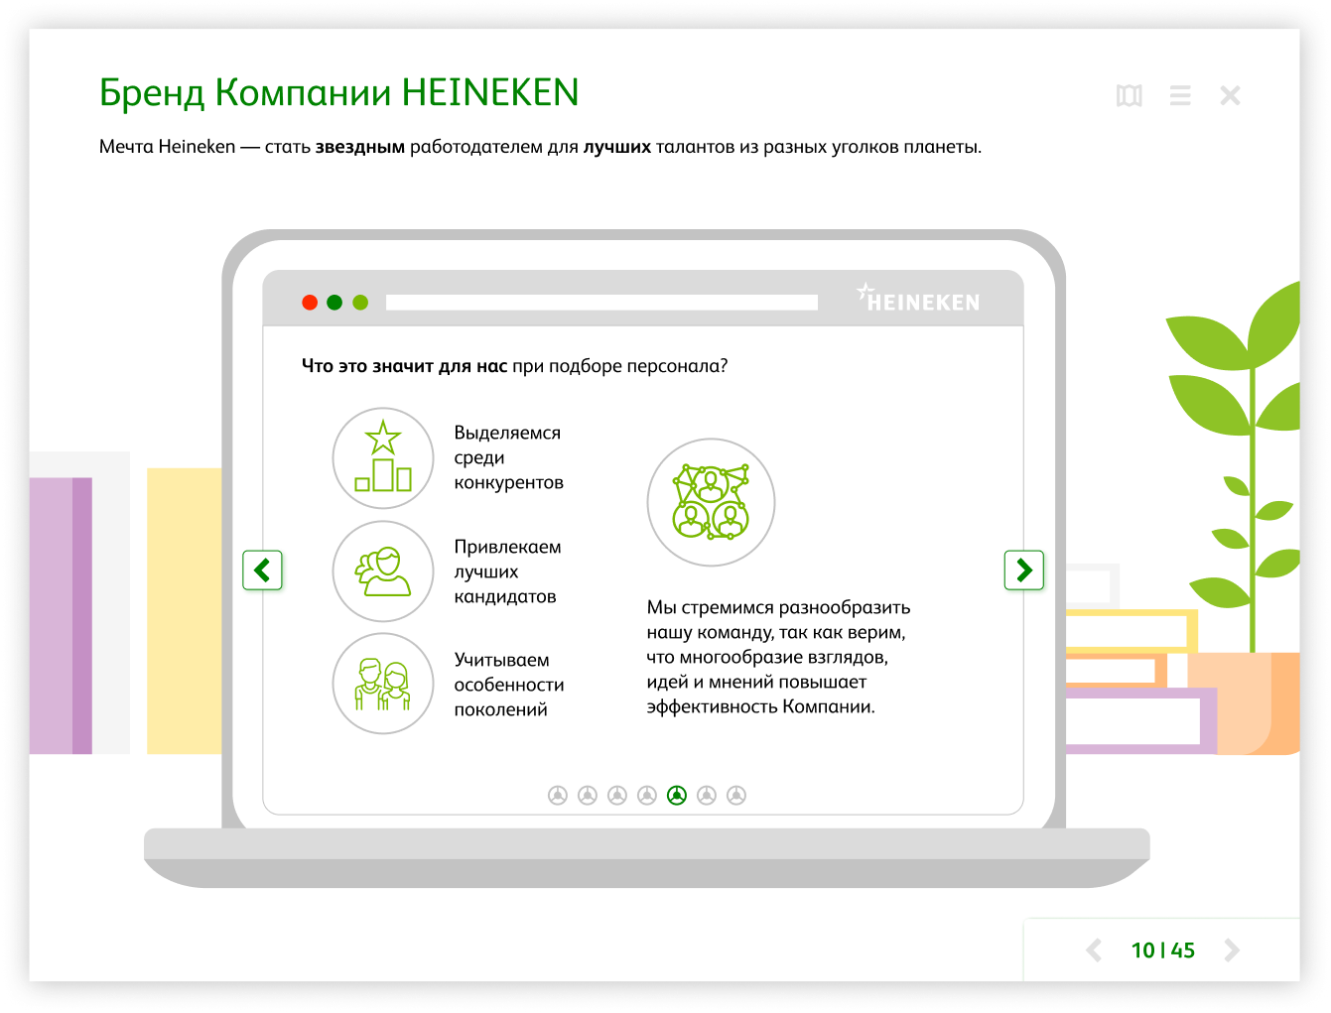Click the diverse team network icon
This screenshot has width=1331, height=1013.
(x=711, y=502)
